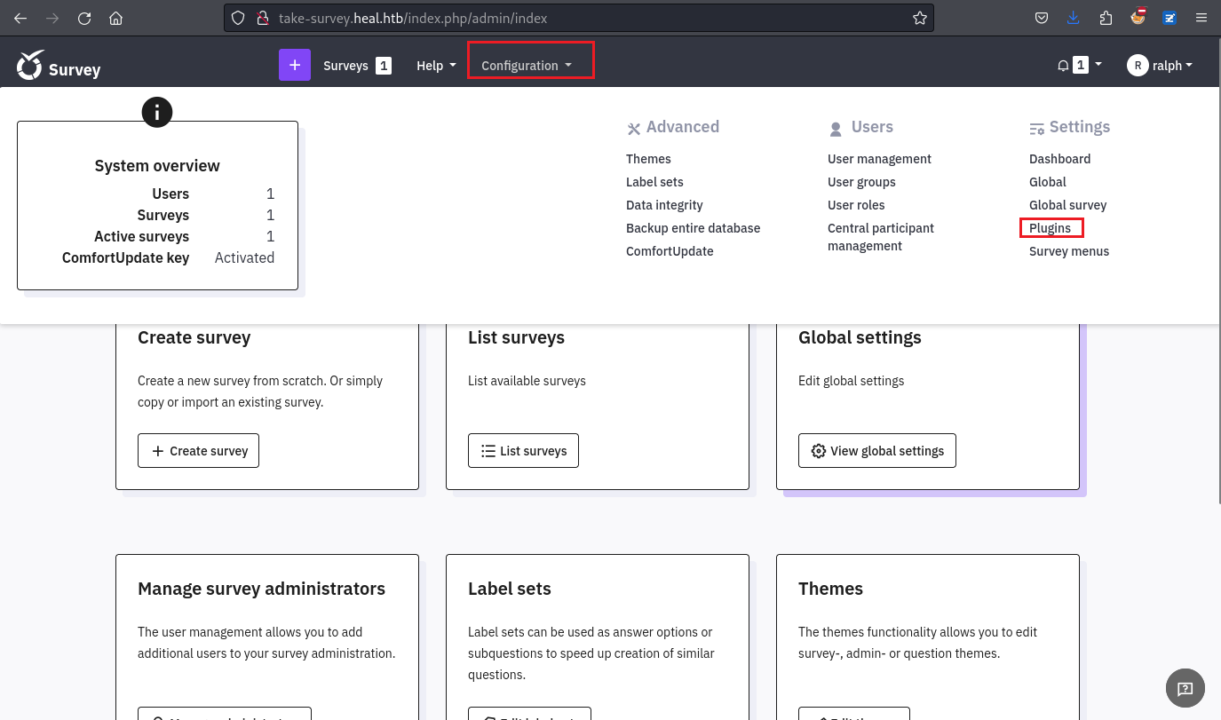Click the 'ComfortUpdate key' label
1221x720 pixels.
click(x=125, y=257)
